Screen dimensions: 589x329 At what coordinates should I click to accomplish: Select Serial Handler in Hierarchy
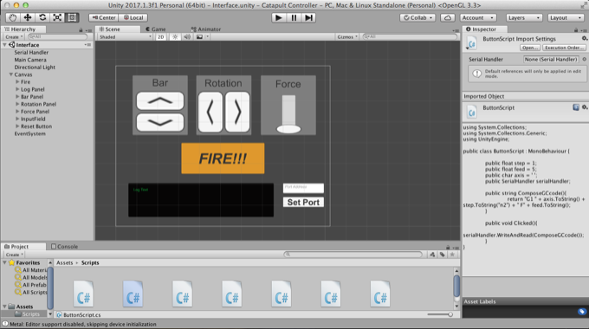tap(31, 52)
